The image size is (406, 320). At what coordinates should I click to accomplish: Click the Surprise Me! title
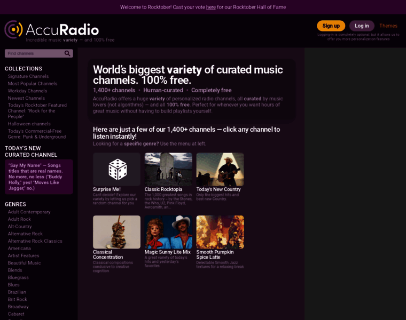point(107,189)
